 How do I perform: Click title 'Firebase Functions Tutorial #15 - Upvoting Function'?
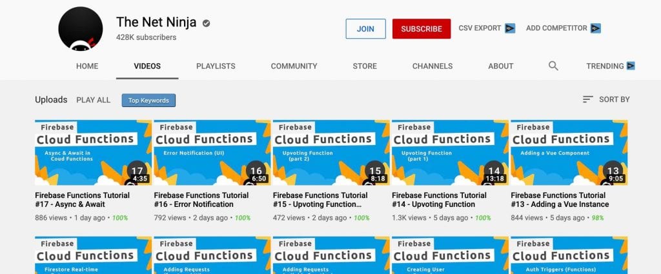pyautogui.click(x=320, y=200)
